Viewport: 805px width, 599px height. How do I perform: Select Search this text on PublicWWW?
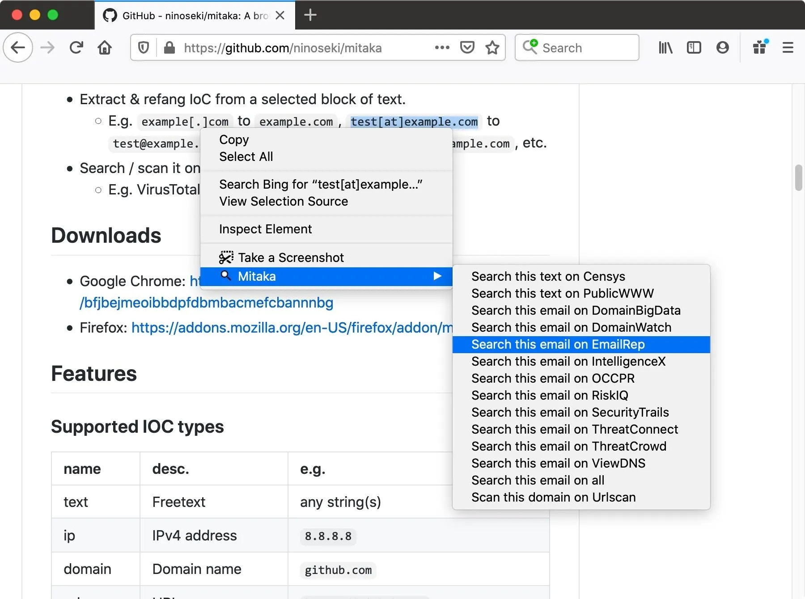581,293
